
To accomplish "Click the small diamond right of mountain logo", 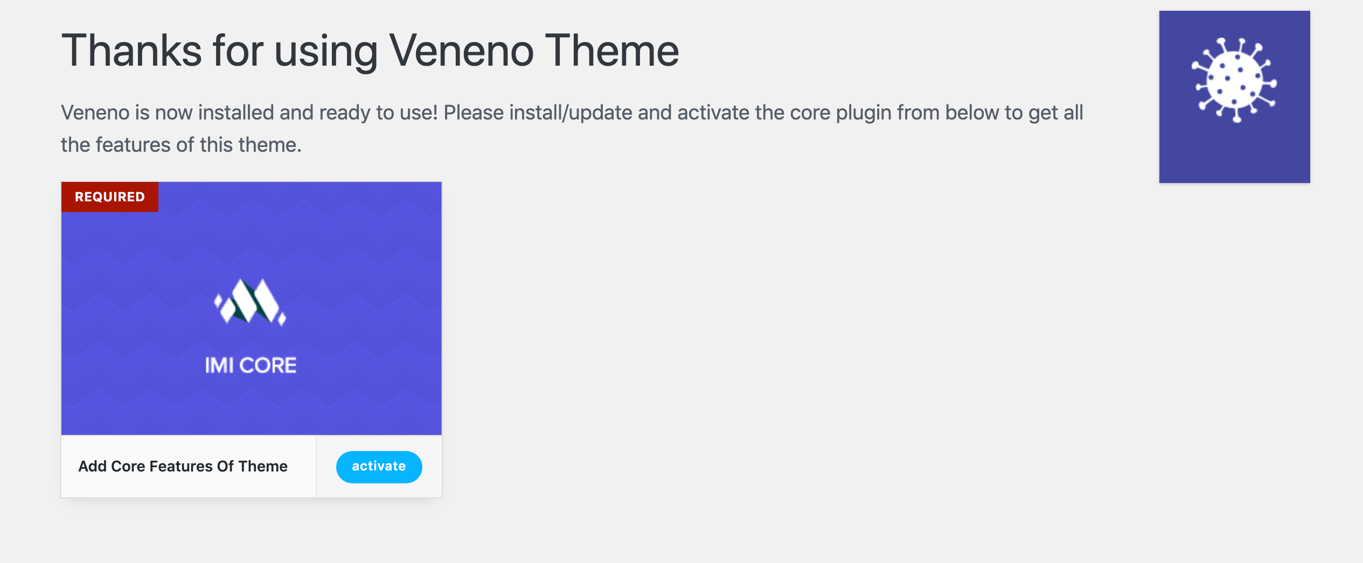I will click(282, 319).
